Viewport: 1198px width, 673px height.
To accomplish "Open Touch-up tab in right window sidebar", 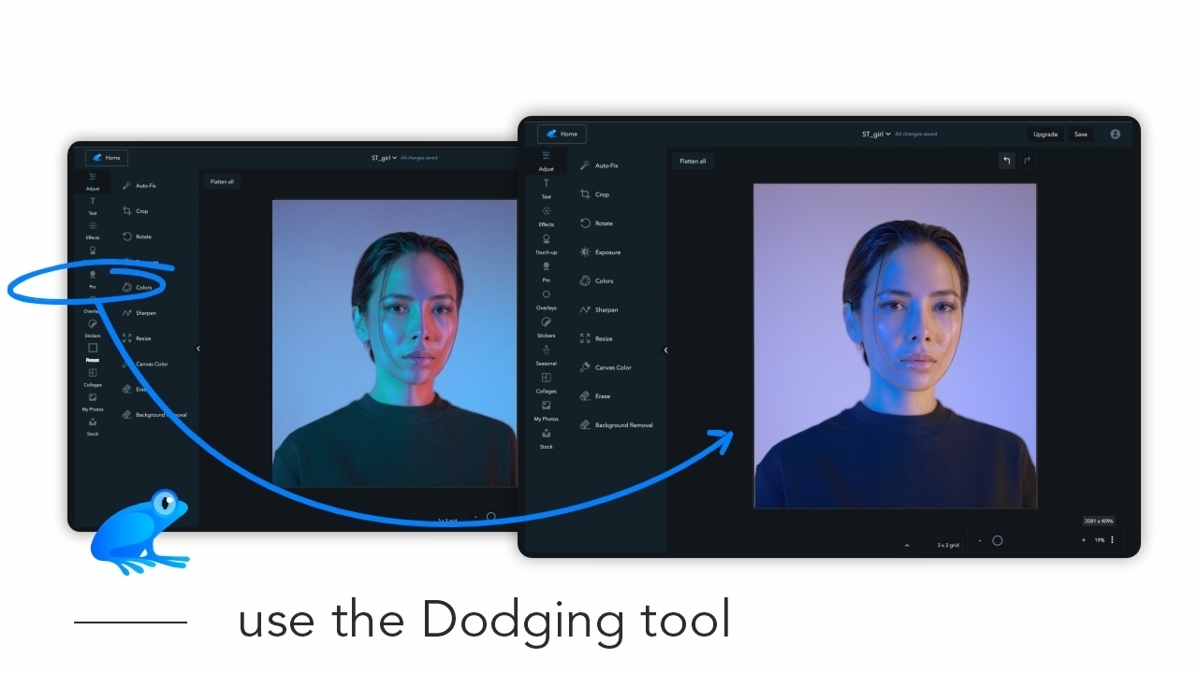I will click(546, 245).
